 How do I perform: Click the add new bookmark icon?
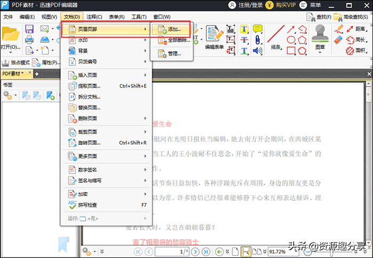(51, 95)
